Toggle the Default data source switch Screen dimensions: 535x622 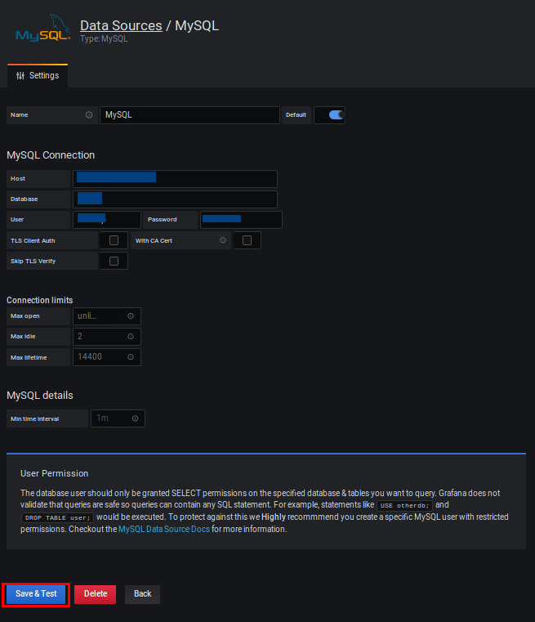pyautogui.click(x=337, y=115)
